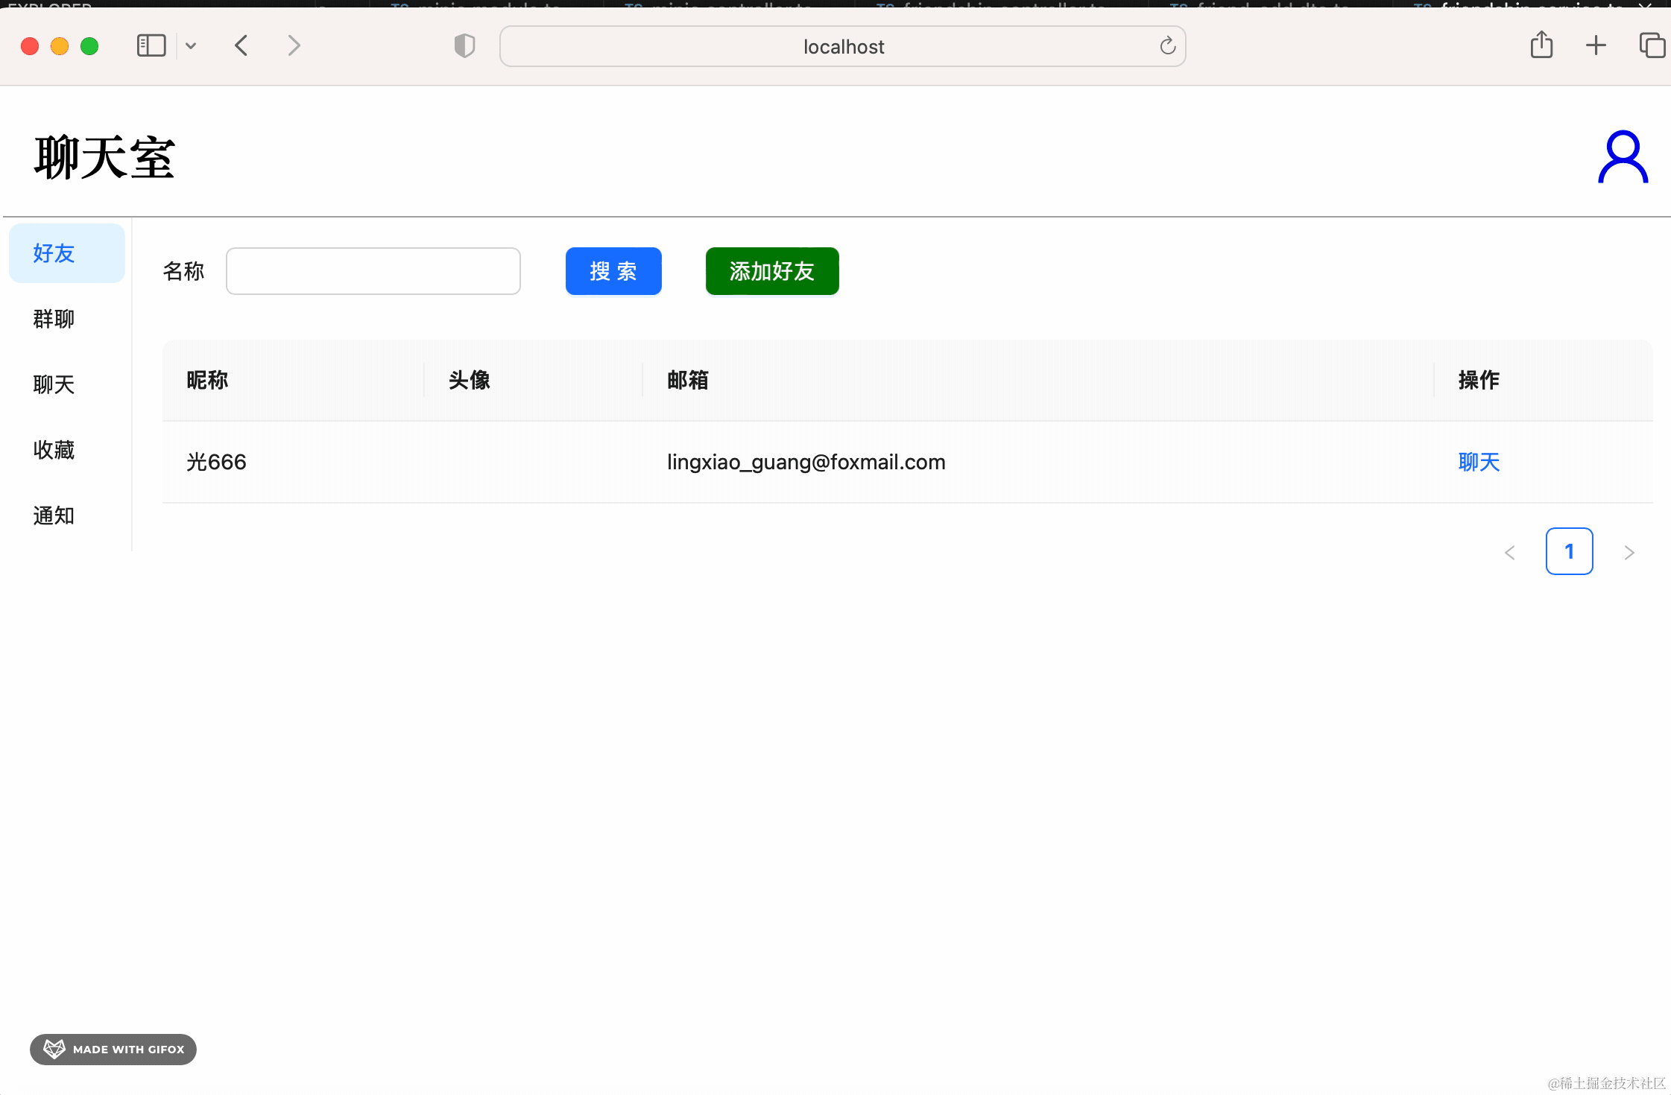This screenshot has height=1095, width=1671.
Task: Focus the 名称 search input
Action: click(373, 271)
